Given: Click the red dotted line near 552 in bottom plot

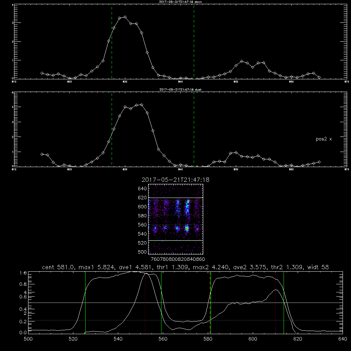Looking at the screenshot, I should tap(145, 303).
